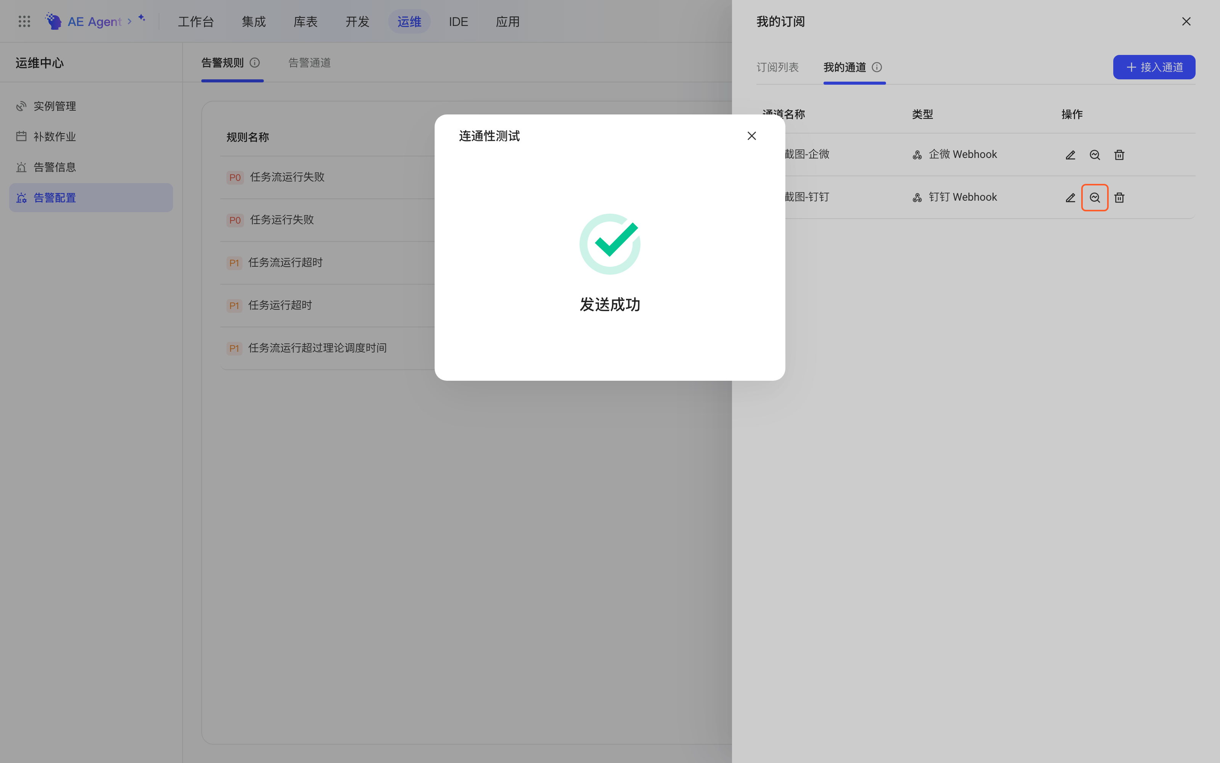Switch to the 订阅列表 tab
The height and width of the screenshot is (763, 1220).
click(x=777, y=68)
